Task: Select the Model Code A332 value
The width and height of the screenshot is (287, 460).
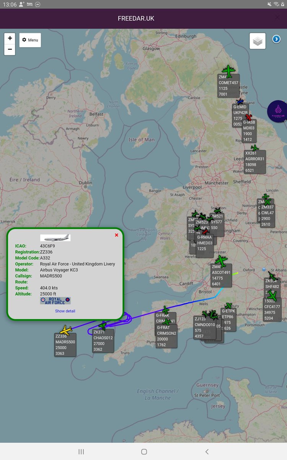Action: click(x=45, y=258)
